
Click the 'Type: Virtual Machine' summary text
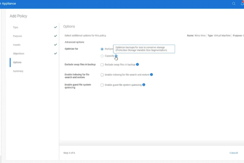pyautogui.click(x=219, y=36)
